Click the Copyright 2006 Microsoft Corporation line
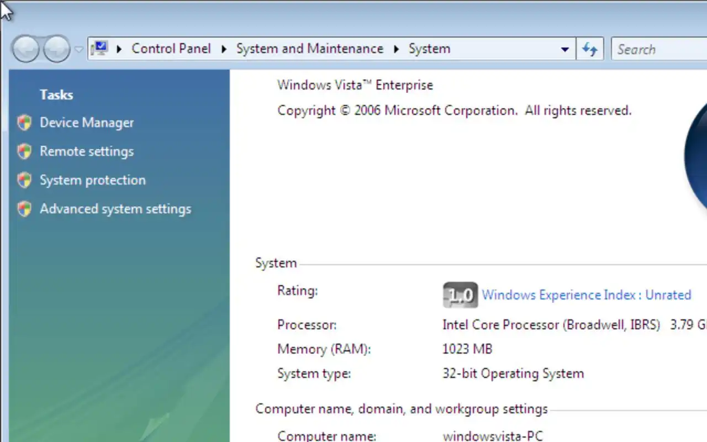This screenshot has width=707, height=442. [455, 110]
